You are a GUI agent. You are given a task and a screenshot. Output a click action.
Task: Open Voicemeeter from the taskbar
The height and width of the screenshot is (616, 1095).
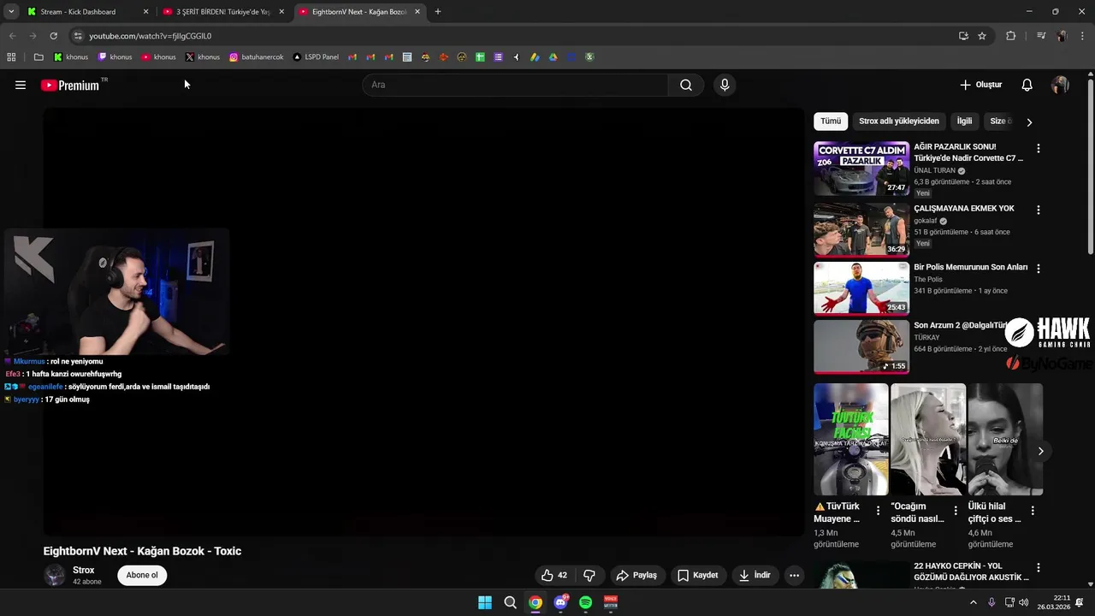click(x=611, y=602)
